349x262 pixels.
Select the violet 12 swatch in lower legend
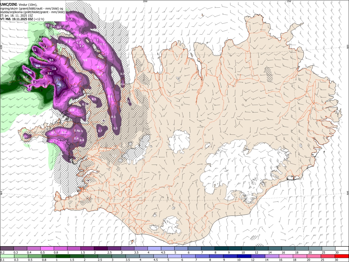(x=258, y=256)
